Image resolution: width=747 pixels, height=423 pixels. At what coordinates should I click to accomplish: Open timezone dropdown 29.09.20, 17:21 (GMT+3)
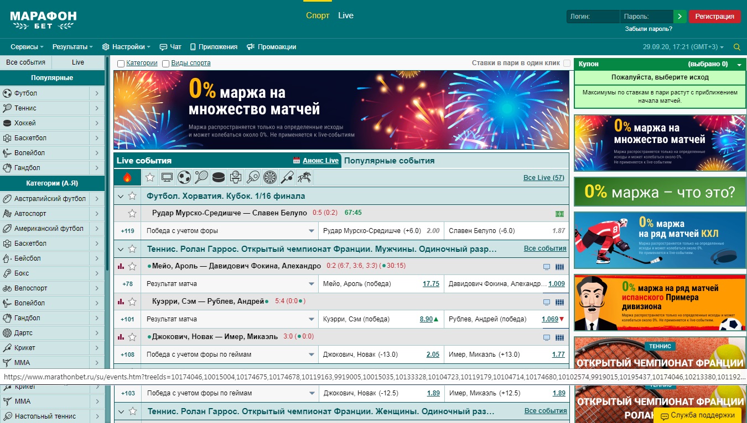(683, 47)
